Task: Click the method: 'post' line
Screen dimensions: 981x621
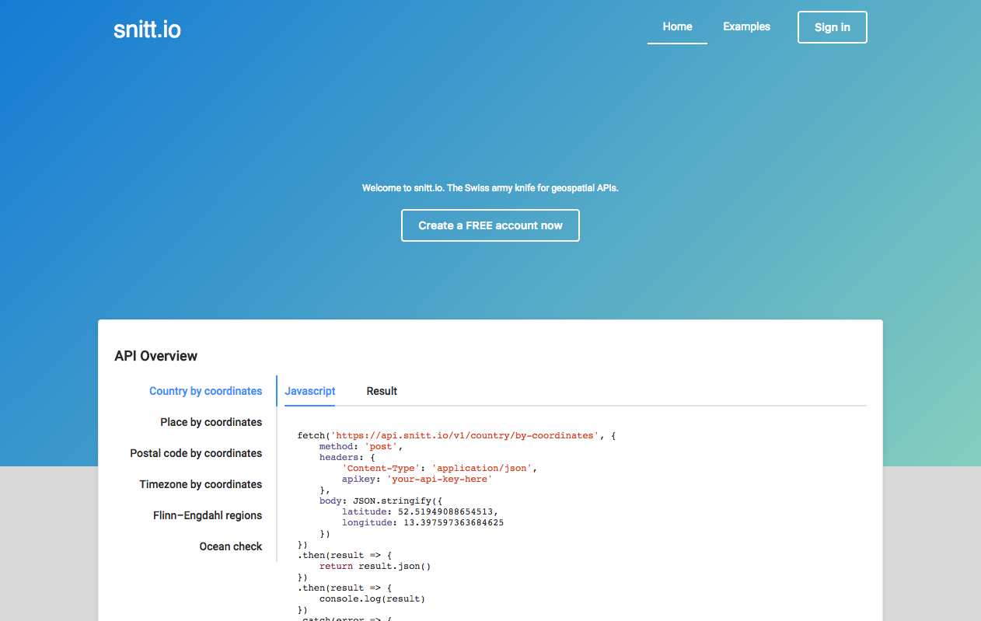Action: coord(361,447)
